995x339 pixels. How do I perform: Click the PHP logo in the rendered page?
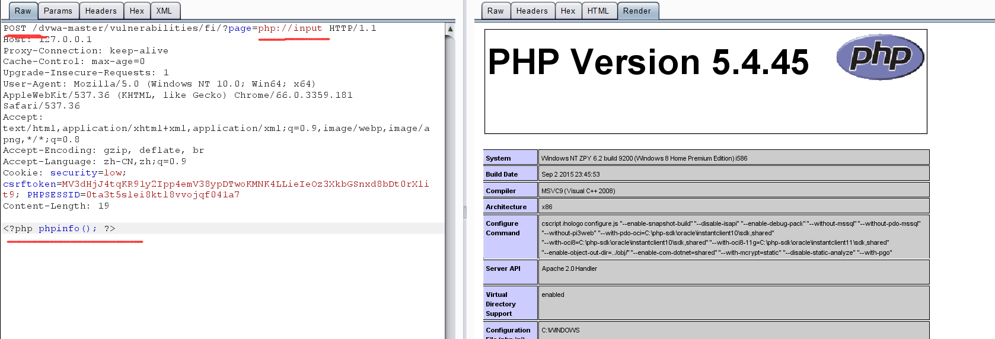(x=880, y=57)
